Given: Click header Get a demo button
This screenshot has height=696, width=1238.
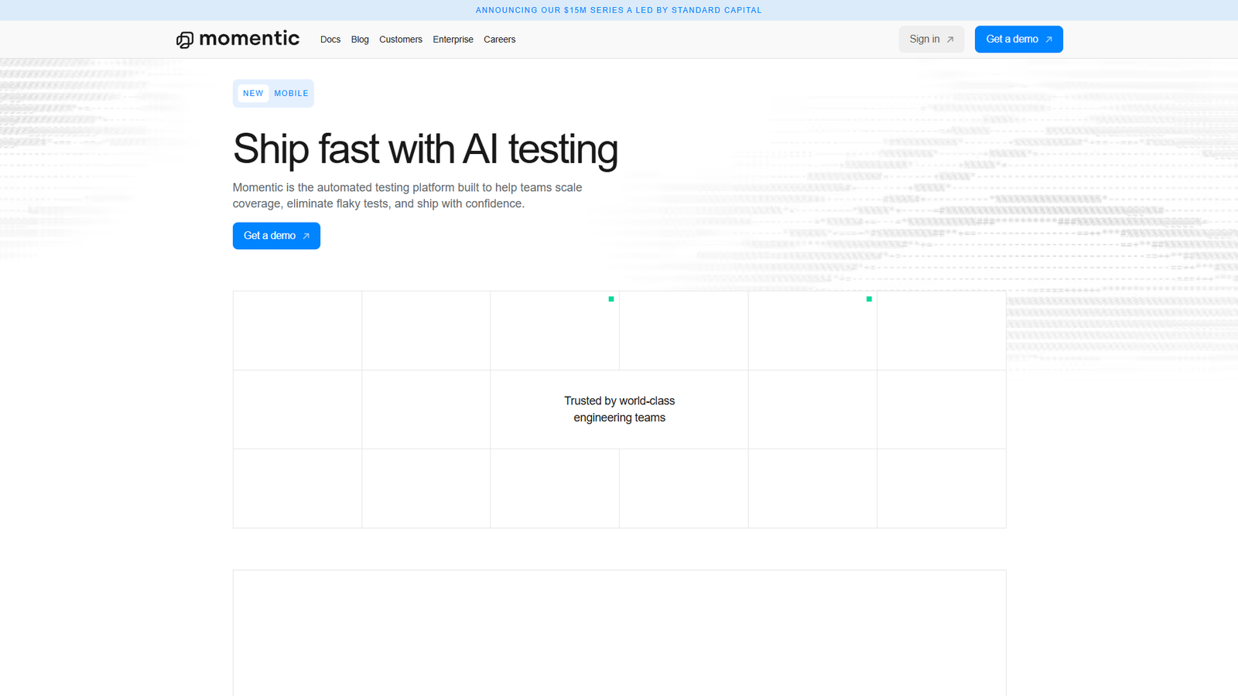Looking at the screenshot, I should tap(1018, 39).
